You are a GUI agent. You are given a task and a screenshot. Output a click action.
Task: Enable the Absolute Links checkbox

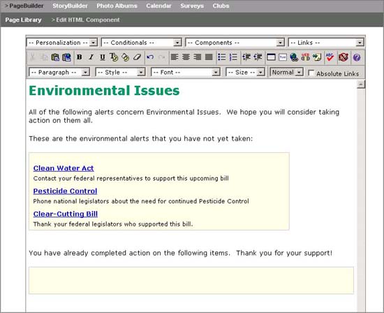[x=311, y=73]
